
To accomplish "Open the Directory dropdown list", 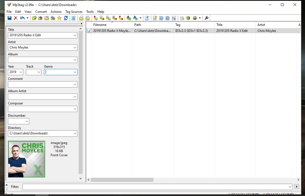I will [75, 133].
